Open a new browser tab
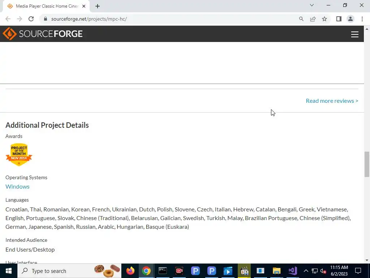Image resolution: width=370 pixels, height=278 pixels. tap(98, 6)
